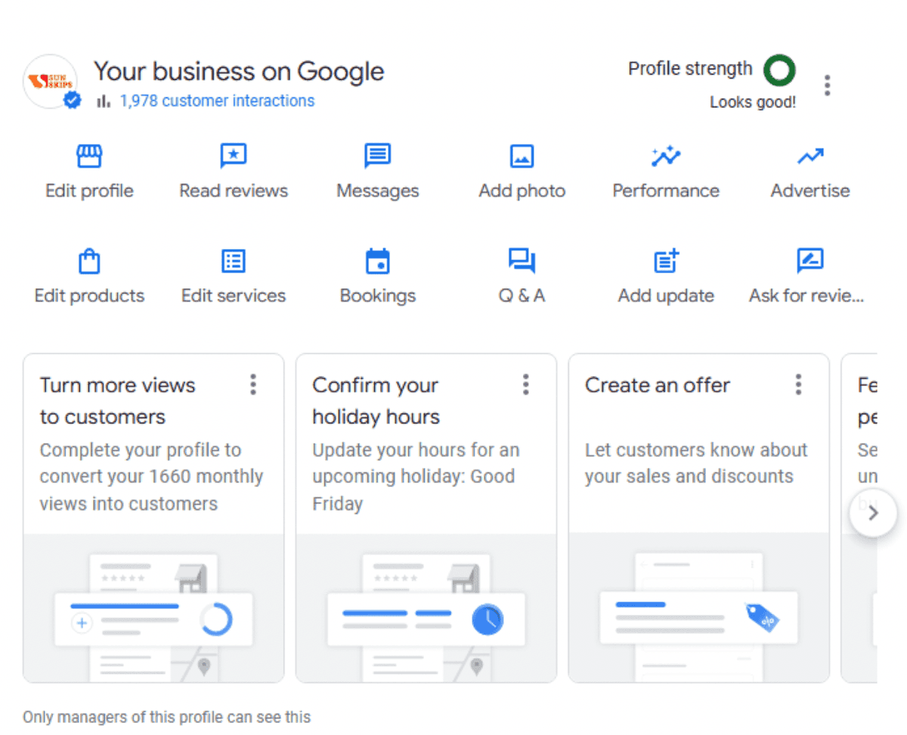907x735 pixels.
Task: Click the Add update label
Action: click(666, 296)
